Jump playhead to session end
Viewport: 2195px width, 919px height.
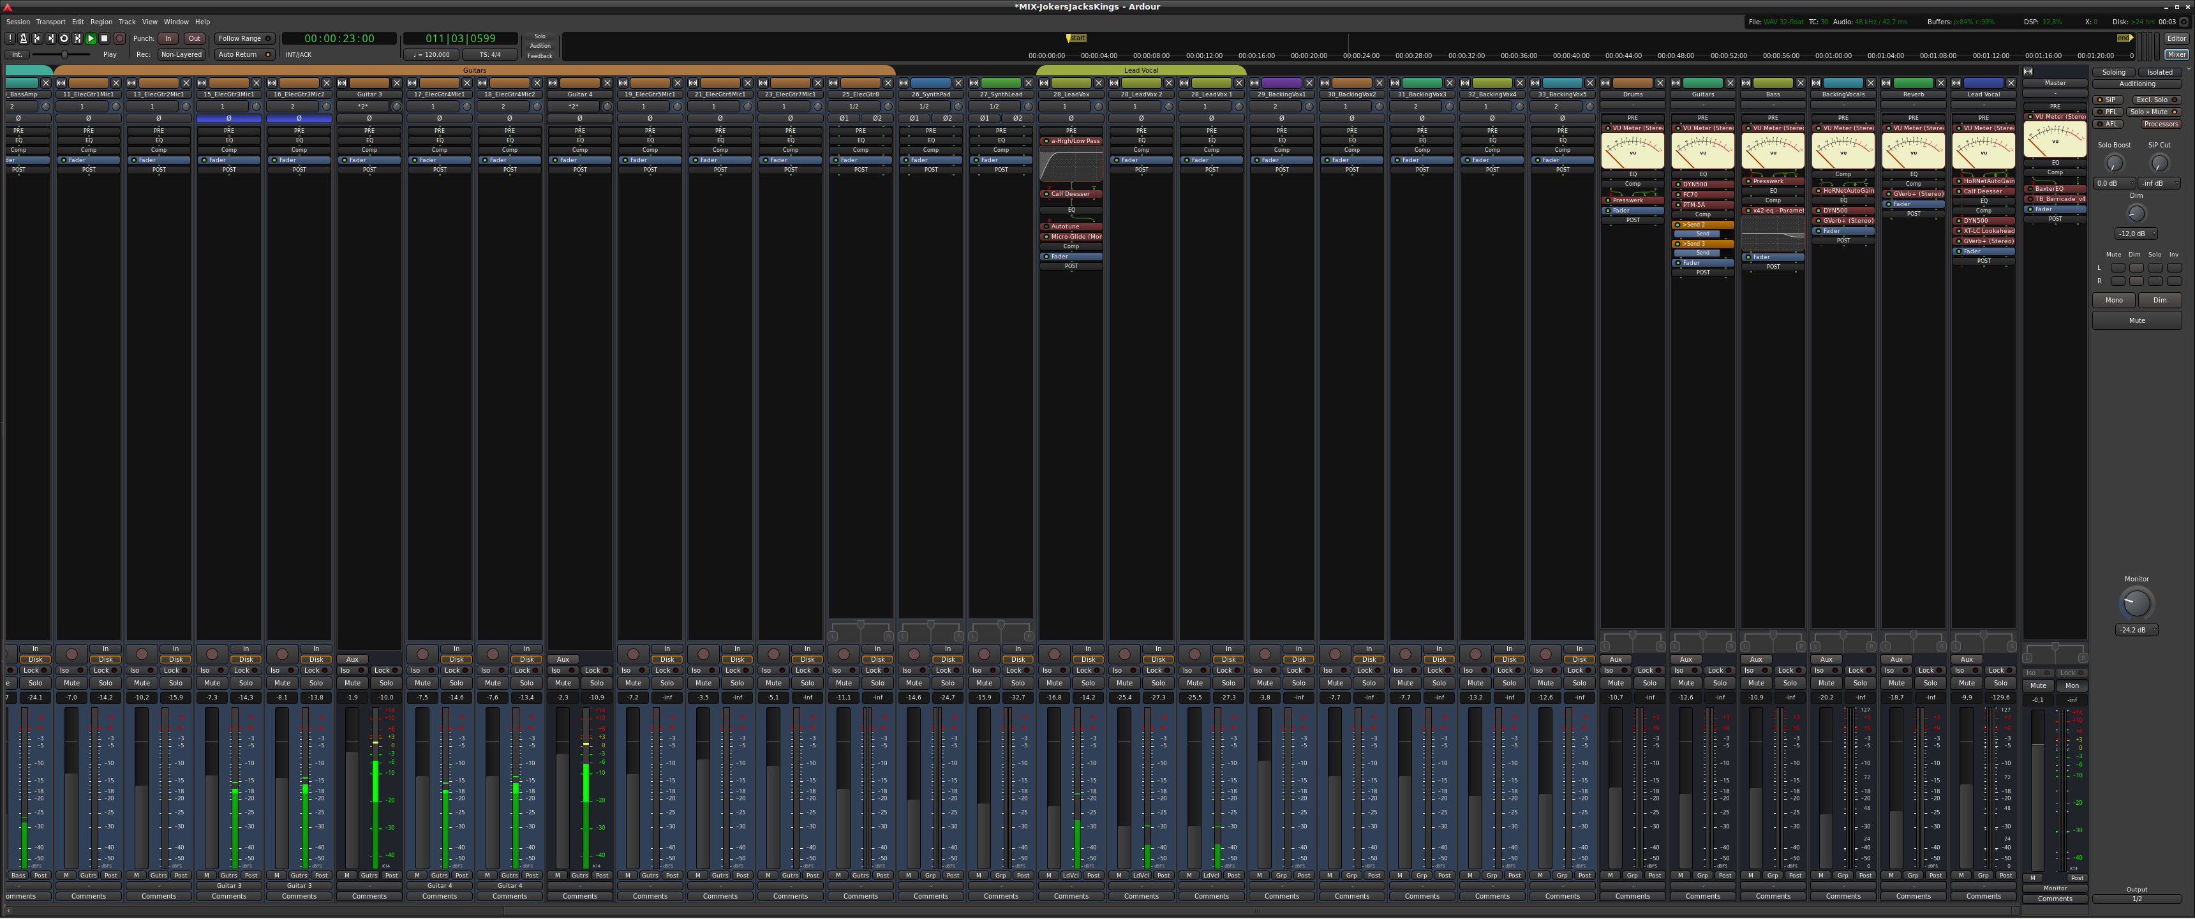click(x=50, y=38)
